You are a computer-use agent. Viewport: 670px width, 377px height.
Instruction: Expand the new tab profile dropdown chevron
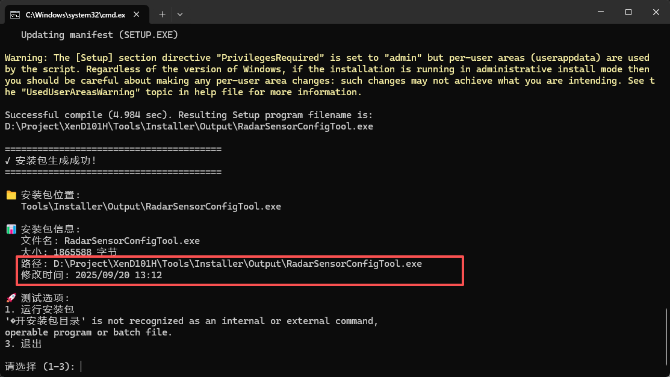tap(180, 14)
